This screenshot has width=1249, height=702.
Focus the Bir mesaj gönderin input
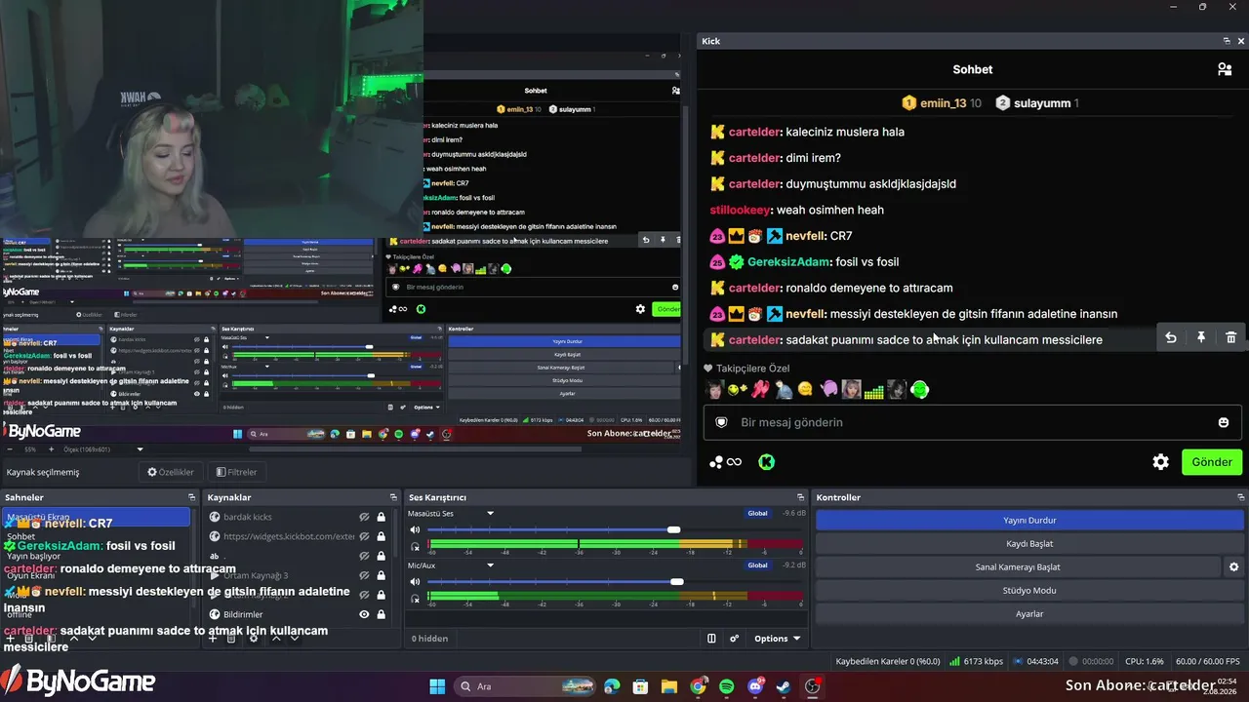coord(971,422)
